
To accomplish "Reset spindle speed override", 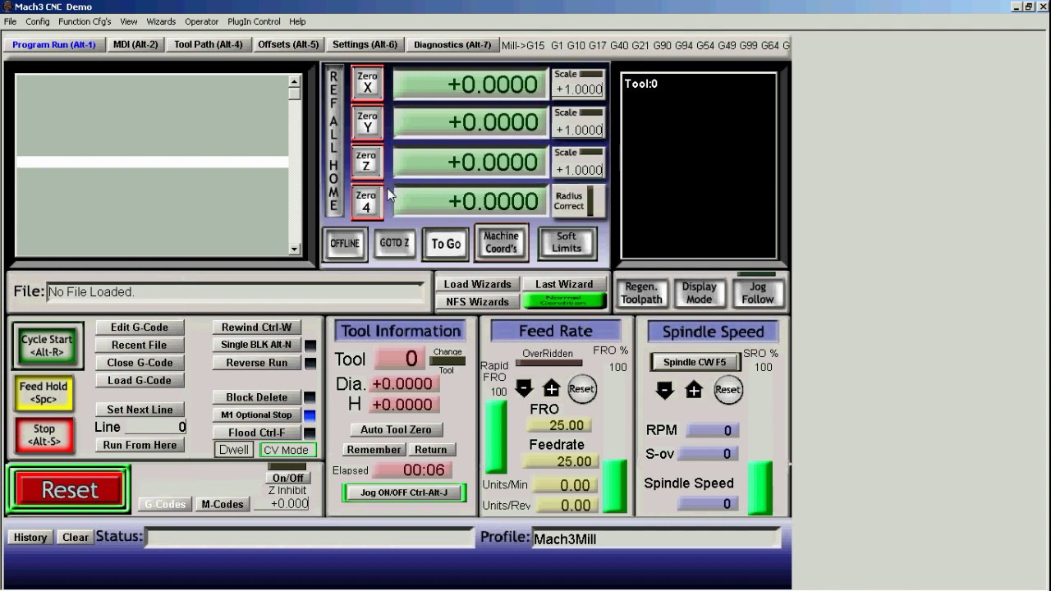I will pyautogui.click(x=727, y=390).
